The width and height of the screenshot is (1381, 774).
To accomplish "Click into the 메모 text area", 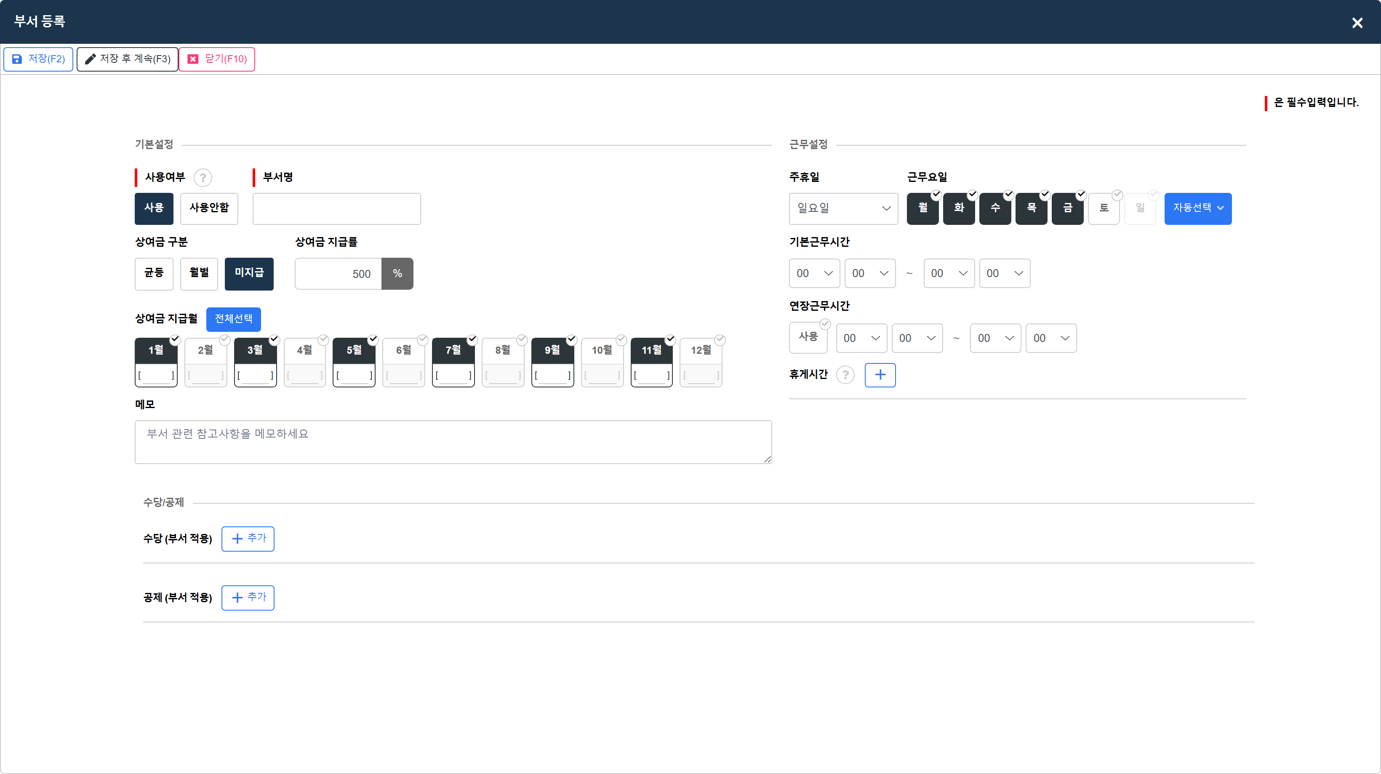I will coord(453,442).
